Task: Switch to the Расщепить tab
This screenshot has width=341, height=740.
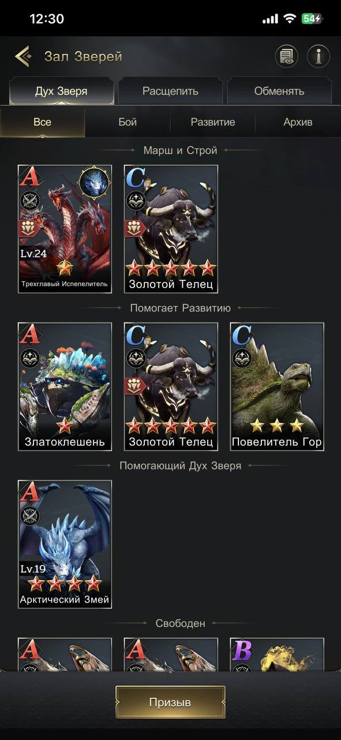Action: click(170, 91)
